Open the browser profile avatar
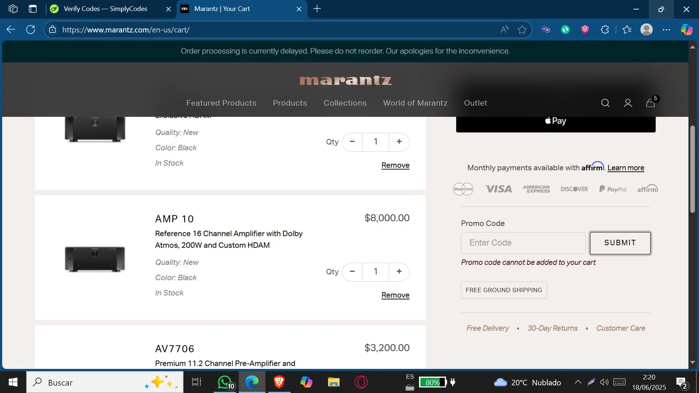This screenshot has height=393, width=699. pyautogui.click(x=647, y=29)
